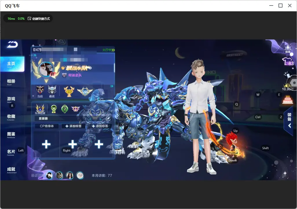The width and height of the screenshot is (297, 209).
Task: Click the green ribbon medal icon
Action: pos(54,109)
